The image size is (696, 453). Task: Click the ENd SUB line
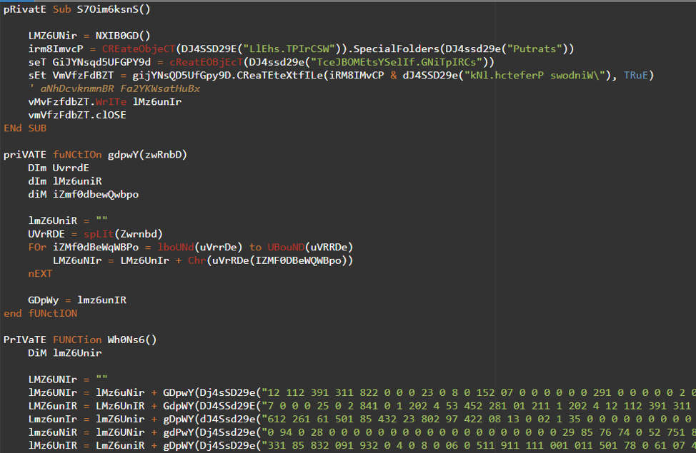click(25, 128)
